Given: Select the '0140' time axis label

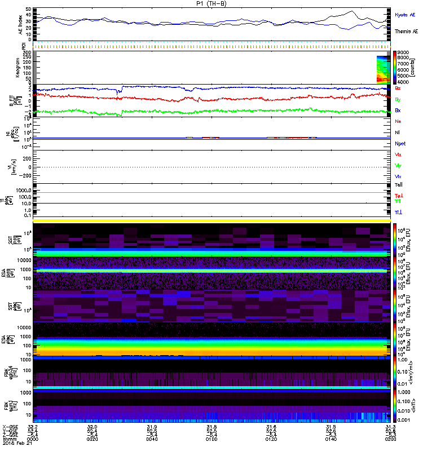Looking at the screenshot, I should (331, 440).
